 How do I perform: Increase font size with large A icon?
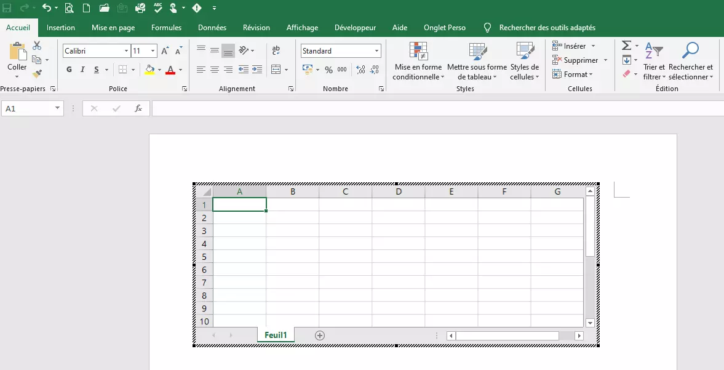tap(165, 51)
